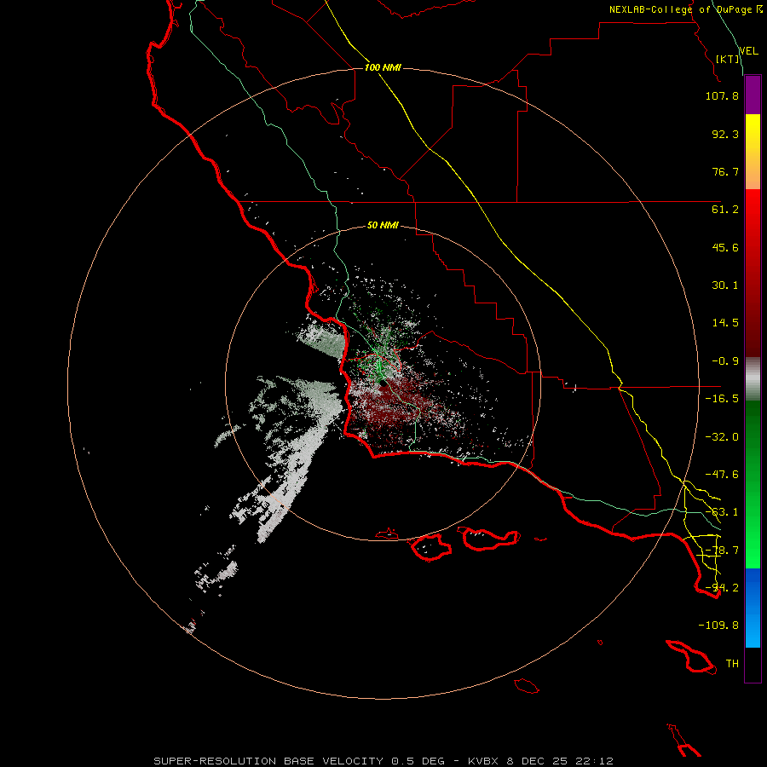Click the "SUPER-RESOLUTION BASE VELOCITY 0.5 DEG" caption
The height and width of the screenshot is (767, 767).
(299, 761)
